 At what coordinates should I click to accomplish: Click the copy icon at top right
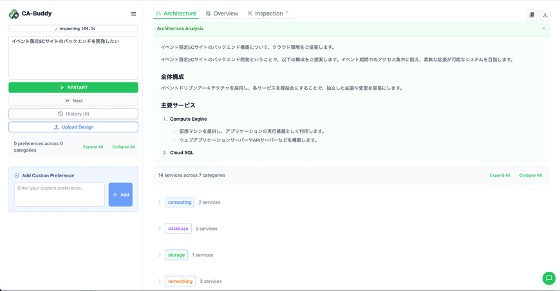[x=532, y=15]
